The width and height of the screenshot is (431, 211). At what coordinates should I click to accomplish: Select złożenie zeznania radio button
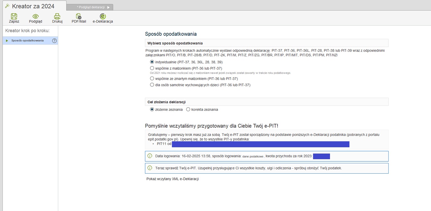[152, 110]
